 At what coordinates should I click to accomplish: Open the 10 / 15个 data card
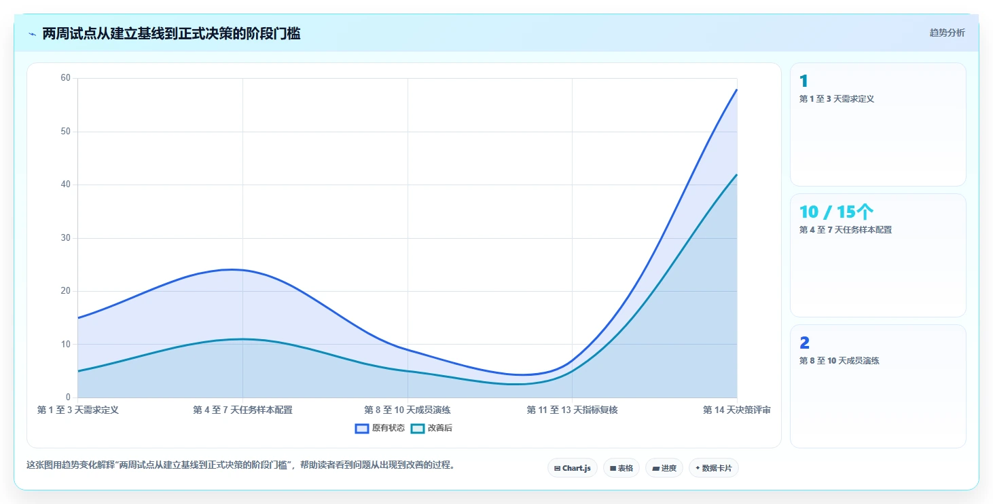pyautogui.click(x=878, y=255)
